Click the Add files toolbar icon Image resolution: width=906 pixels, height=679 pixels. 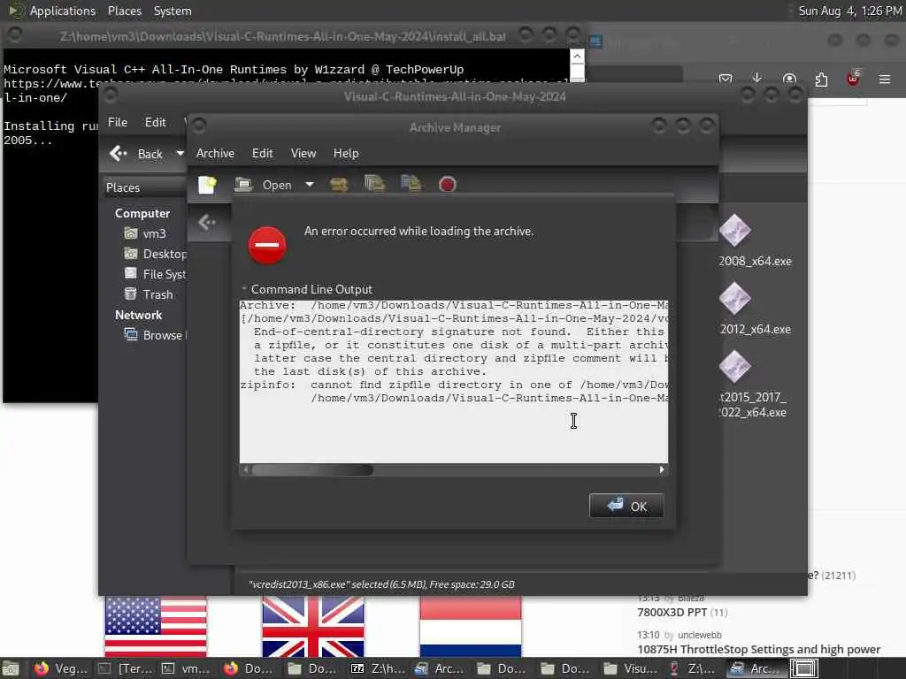[x=374, y=184]
